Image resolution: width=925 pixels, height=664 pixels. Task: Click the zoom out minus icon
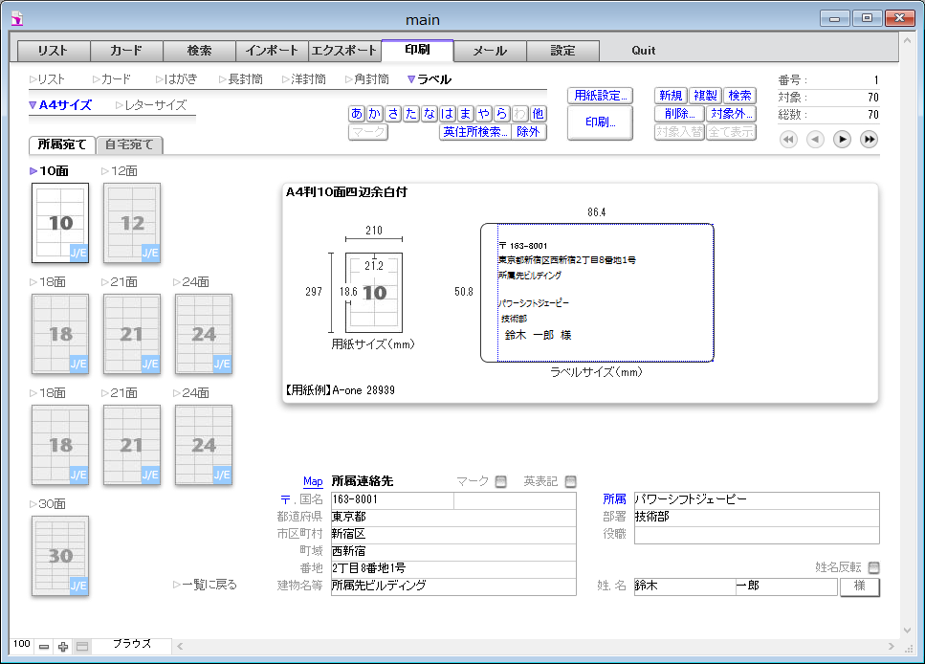pos(44,647)
